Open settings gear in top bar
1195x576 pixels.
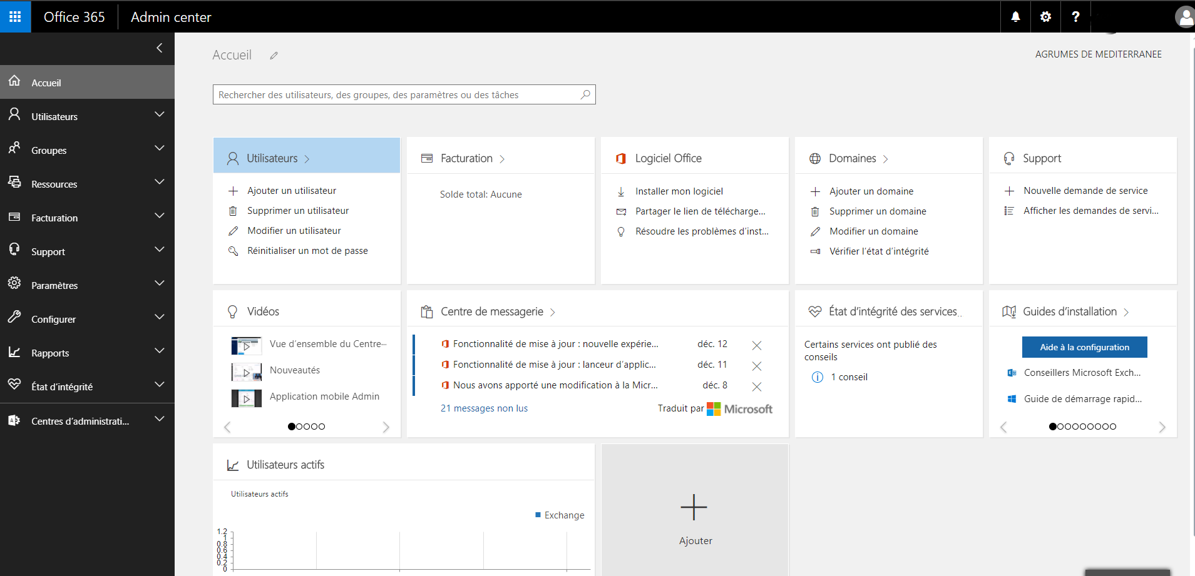[1045, 17]
